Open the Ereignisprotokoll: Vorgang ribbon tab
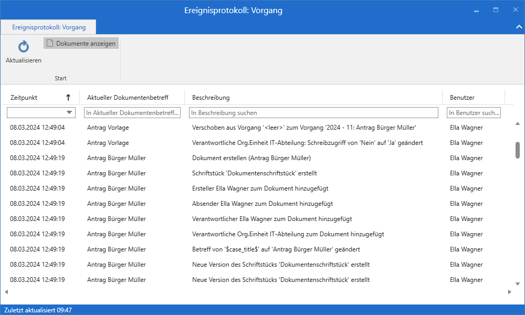 click(48, 27)
